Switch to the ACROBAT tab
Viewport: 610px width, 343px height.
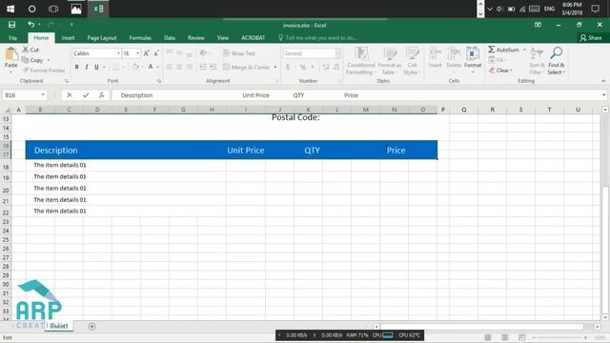pos(253,38)
